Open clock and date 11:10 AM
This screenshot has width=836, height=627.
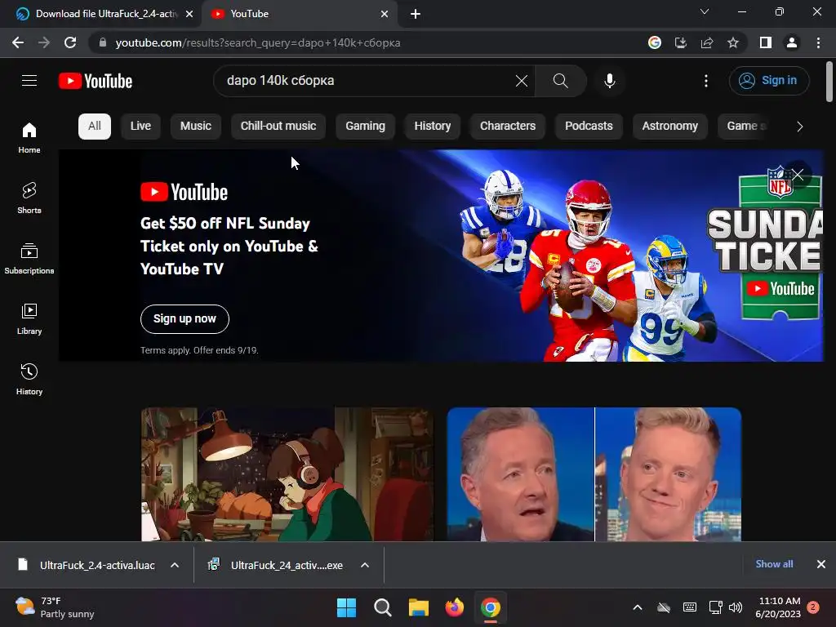tap(778, 607)
